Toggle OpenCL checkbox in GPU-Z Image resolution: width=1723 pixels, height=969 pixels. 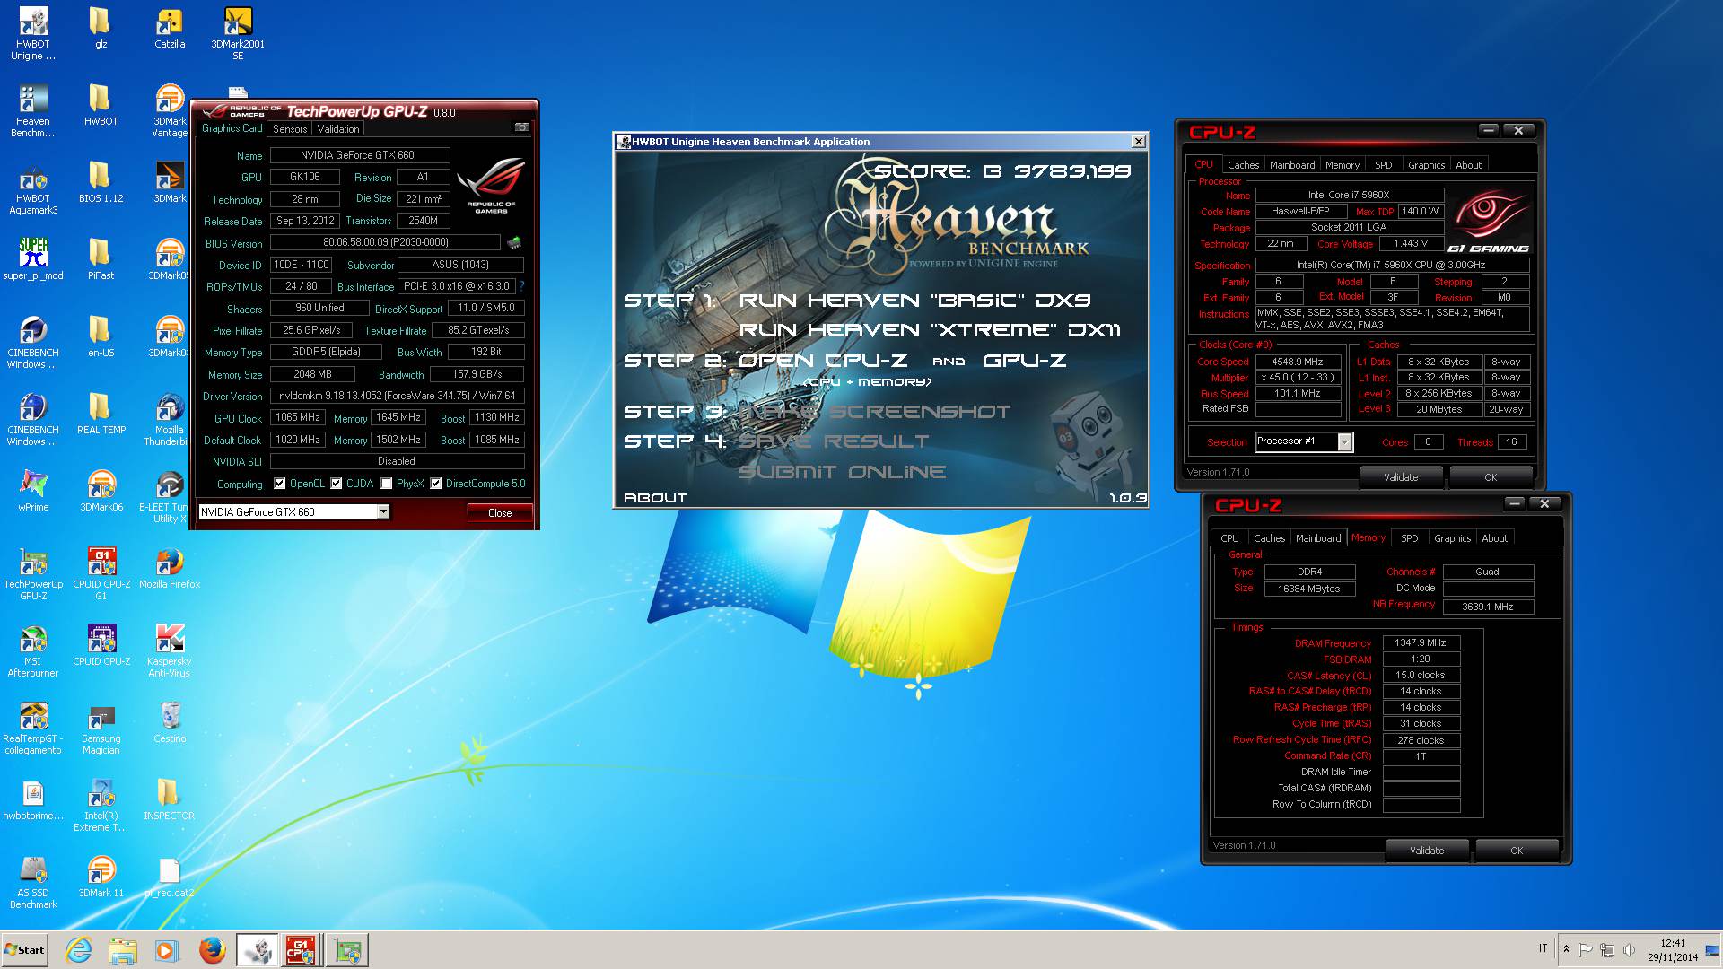pos(280,484)
